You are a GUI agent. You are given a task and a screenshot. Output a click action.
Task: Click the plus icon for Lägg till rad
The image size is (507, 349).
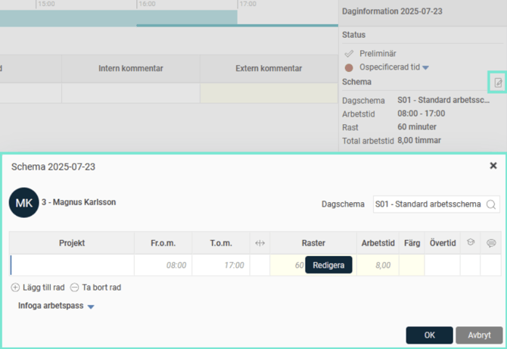15,288
